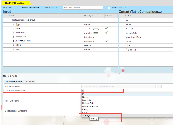Choose Name from the dropdown list
This screenshot has height=125, width=173.
[127, 97]
